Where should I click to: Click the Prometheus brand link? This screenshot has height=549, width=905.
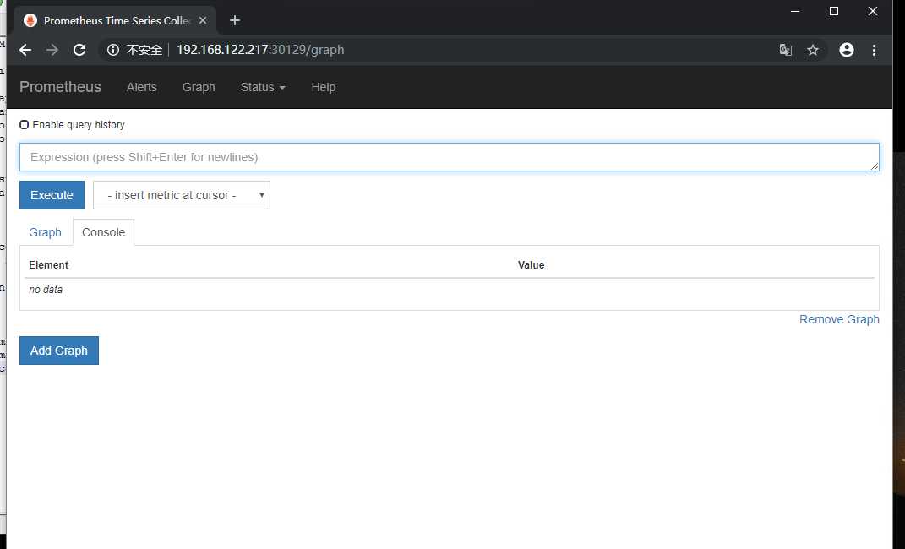tap(60, 87)
